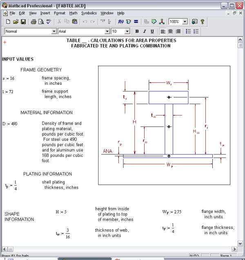Toggle Bold formatting
The image size is (245, 260).
click(137, 32)
